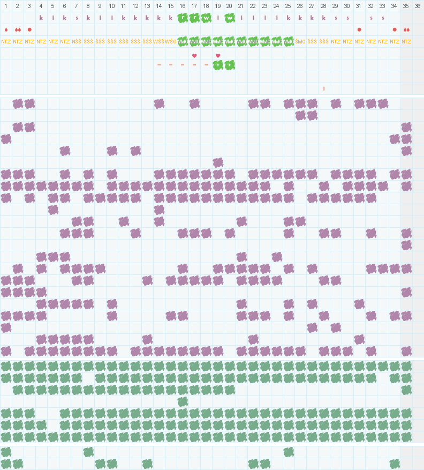Select the day 36 column header

[x=418, y=6]
